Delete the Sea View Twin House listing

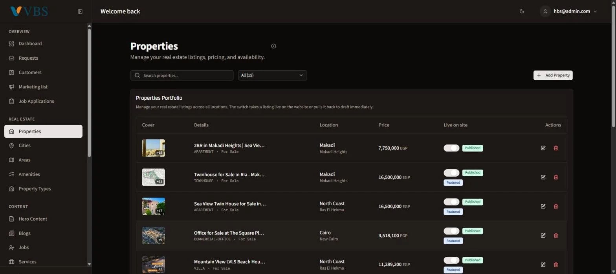point(556,206)
